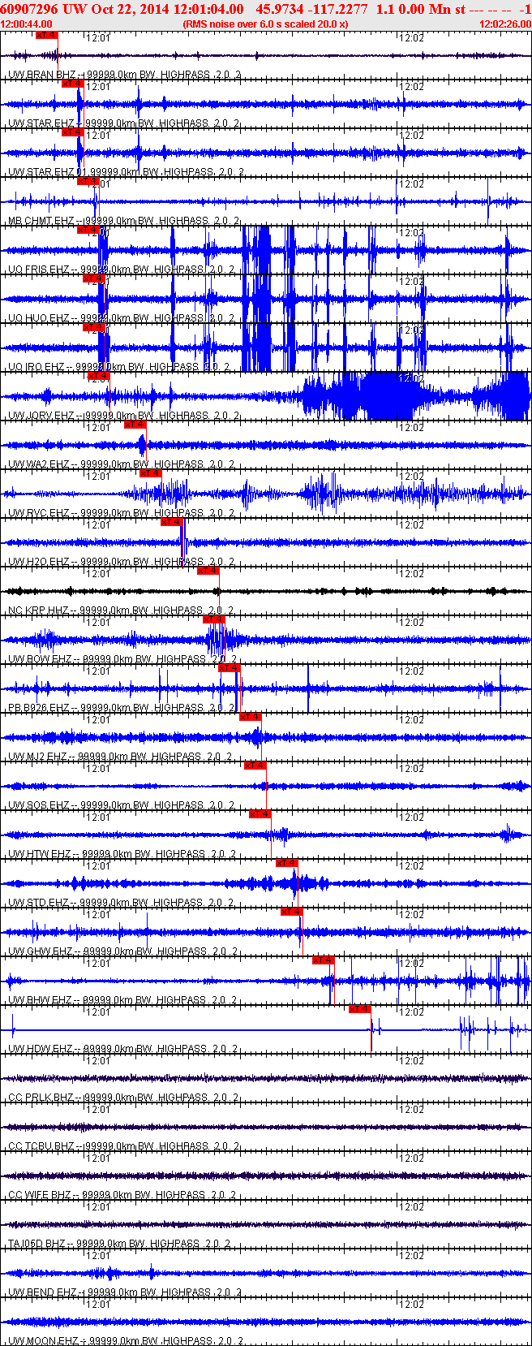Select the UW HDW EHZ station label

point(122,1049)
